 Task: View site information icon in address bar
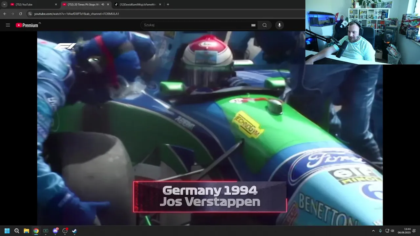click(x=30, y=14)
